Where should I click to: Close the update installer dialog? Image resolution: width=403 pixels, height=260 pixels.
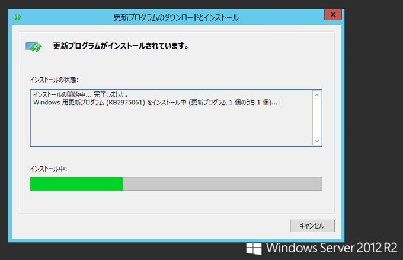[x=333, y=15]
